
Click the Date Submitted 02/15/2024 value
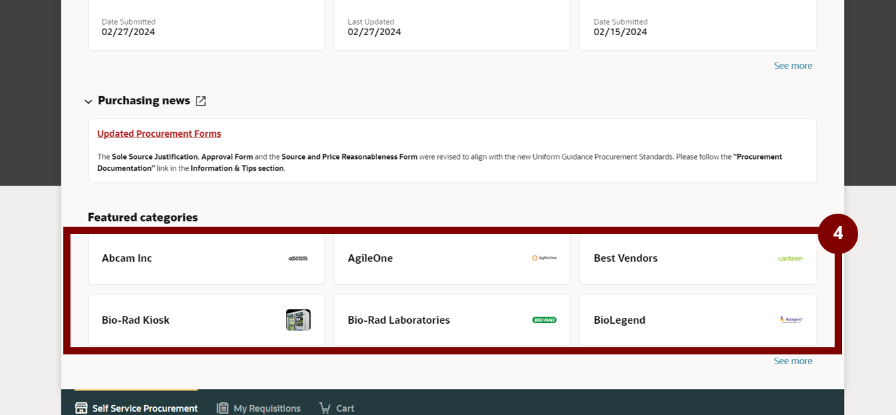coord(620,32)
